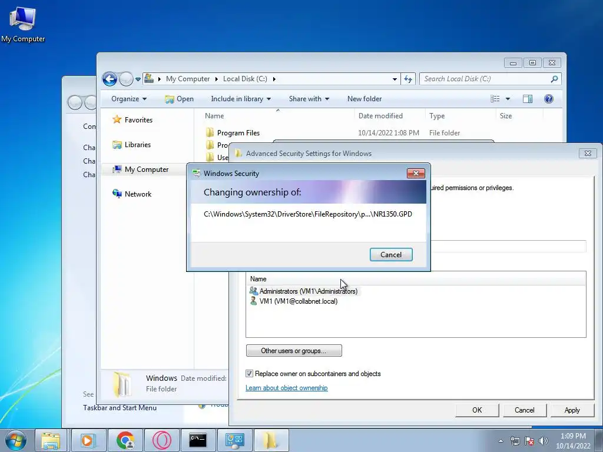Open recent locations arrow beside nav buttons

(x=138, y=79)
